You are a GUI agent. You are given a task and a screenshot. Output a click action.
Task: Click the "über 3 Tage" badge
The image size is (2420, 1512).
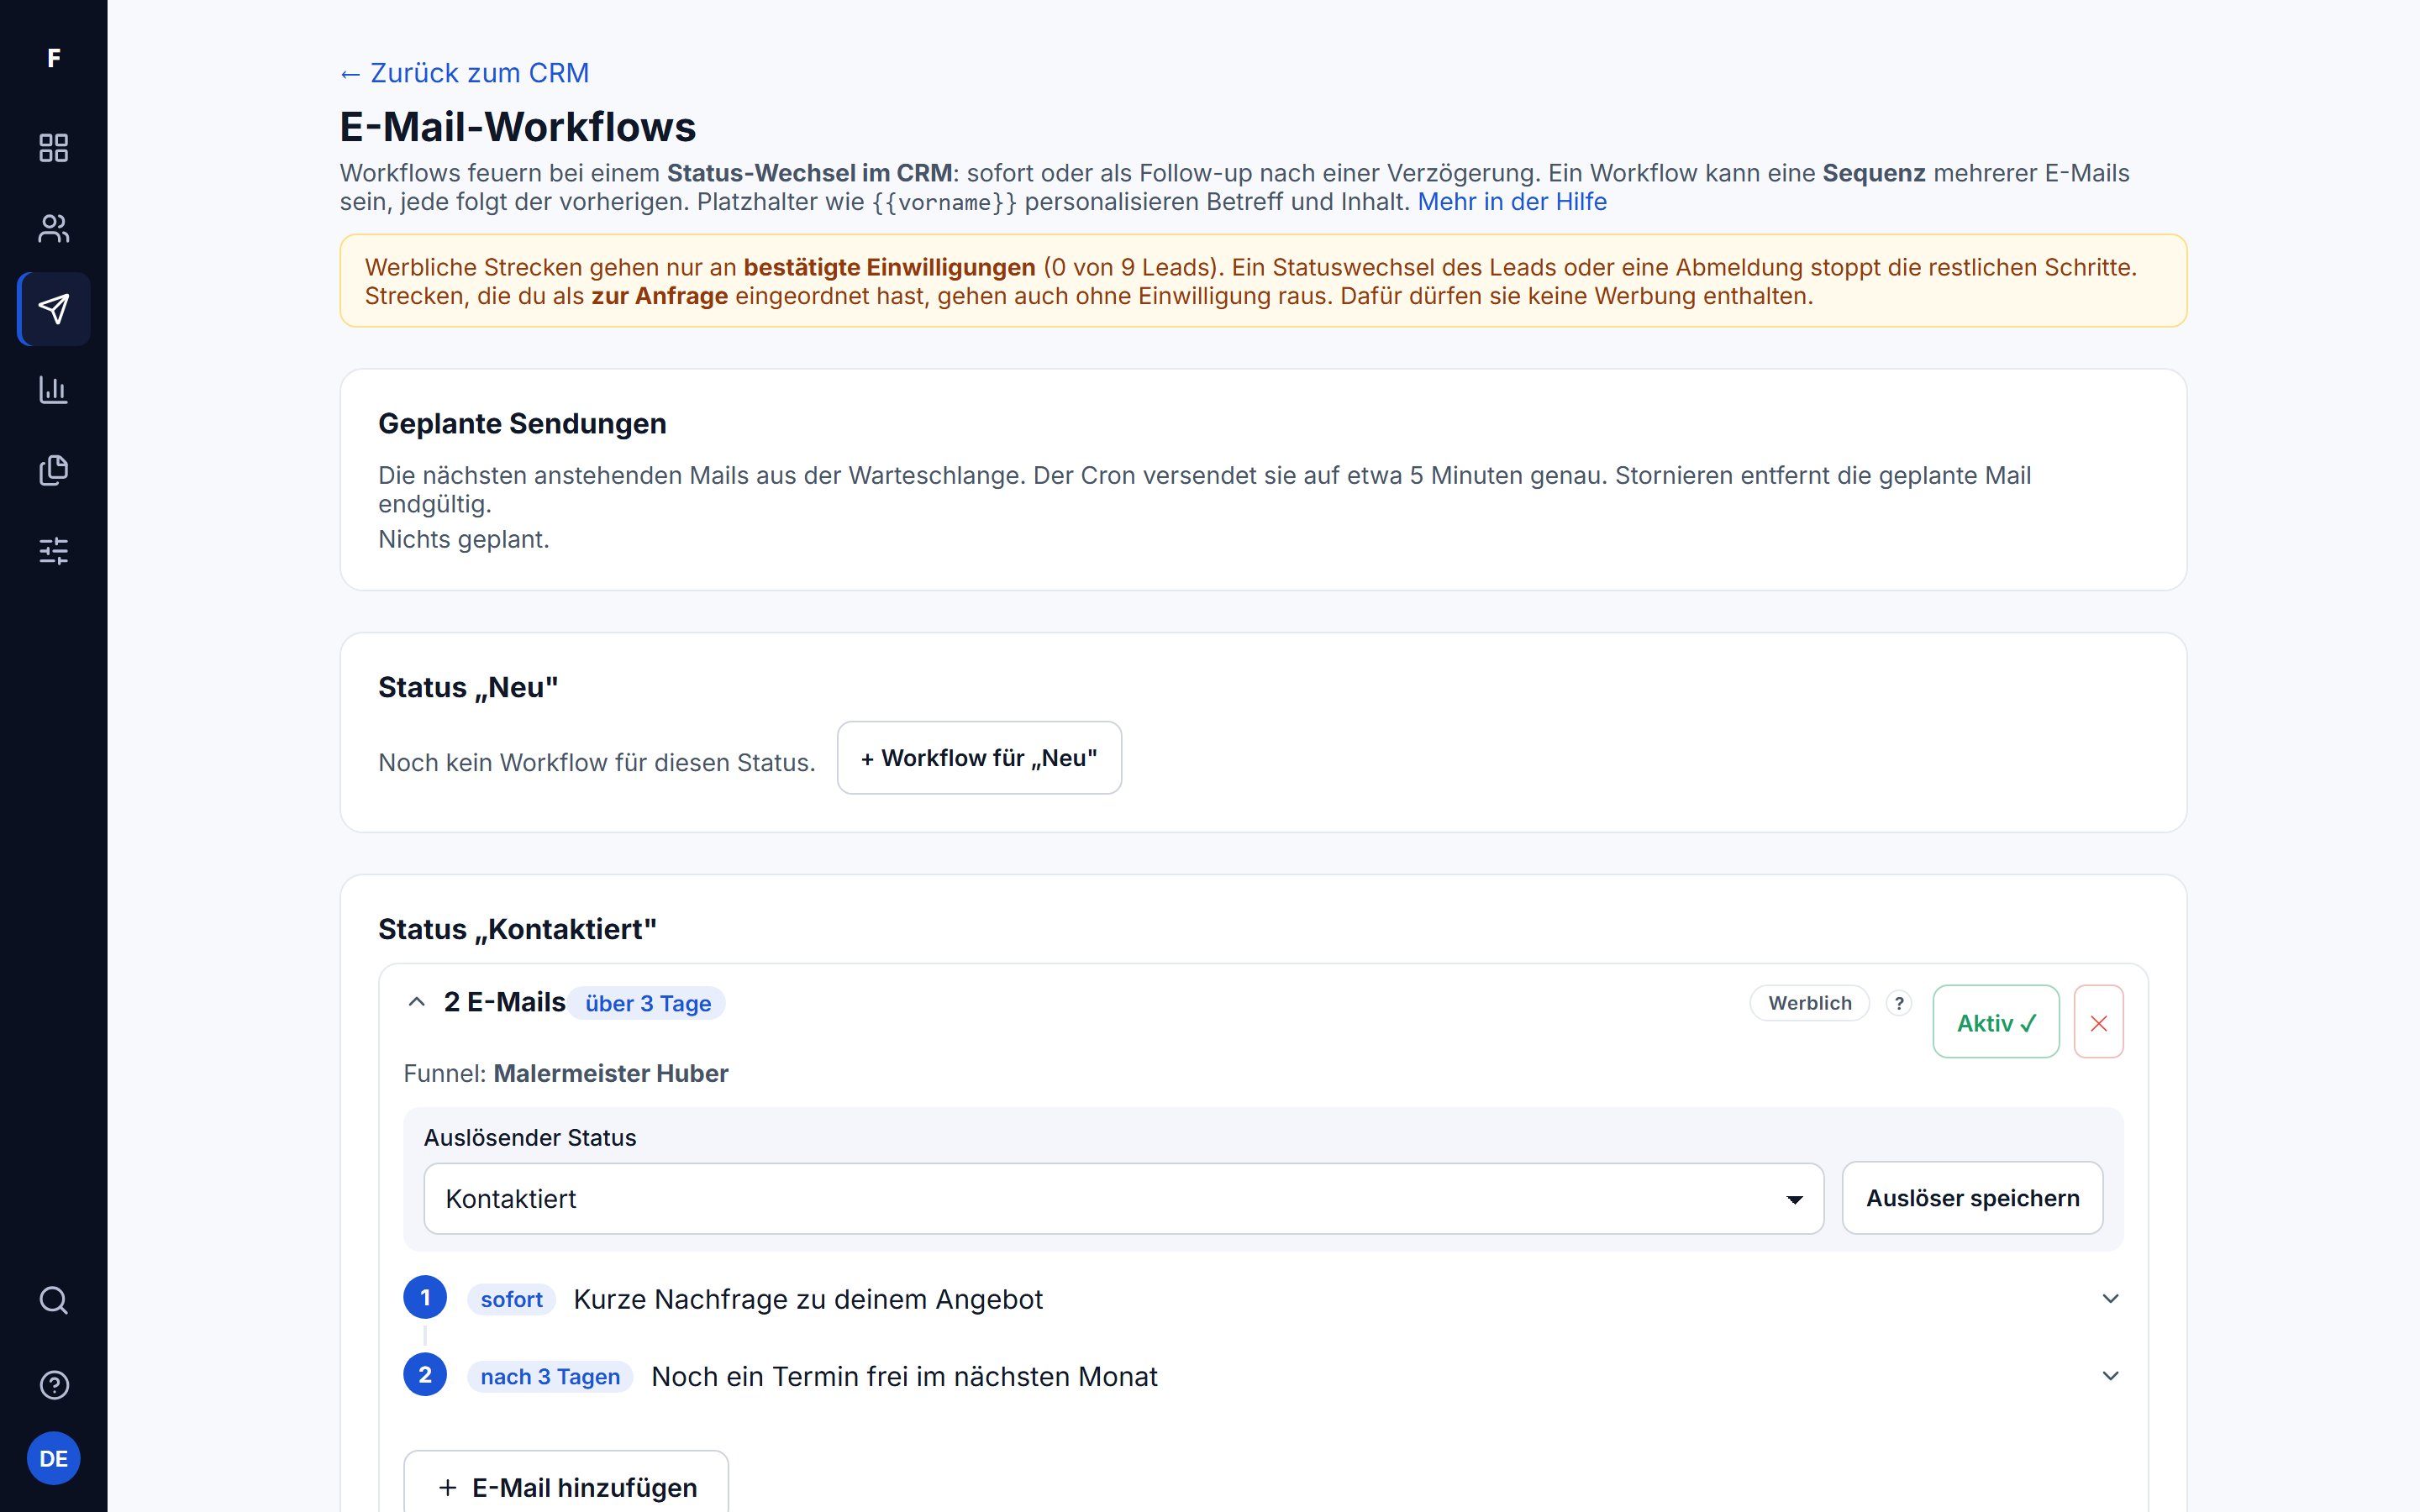(648, 1003)
